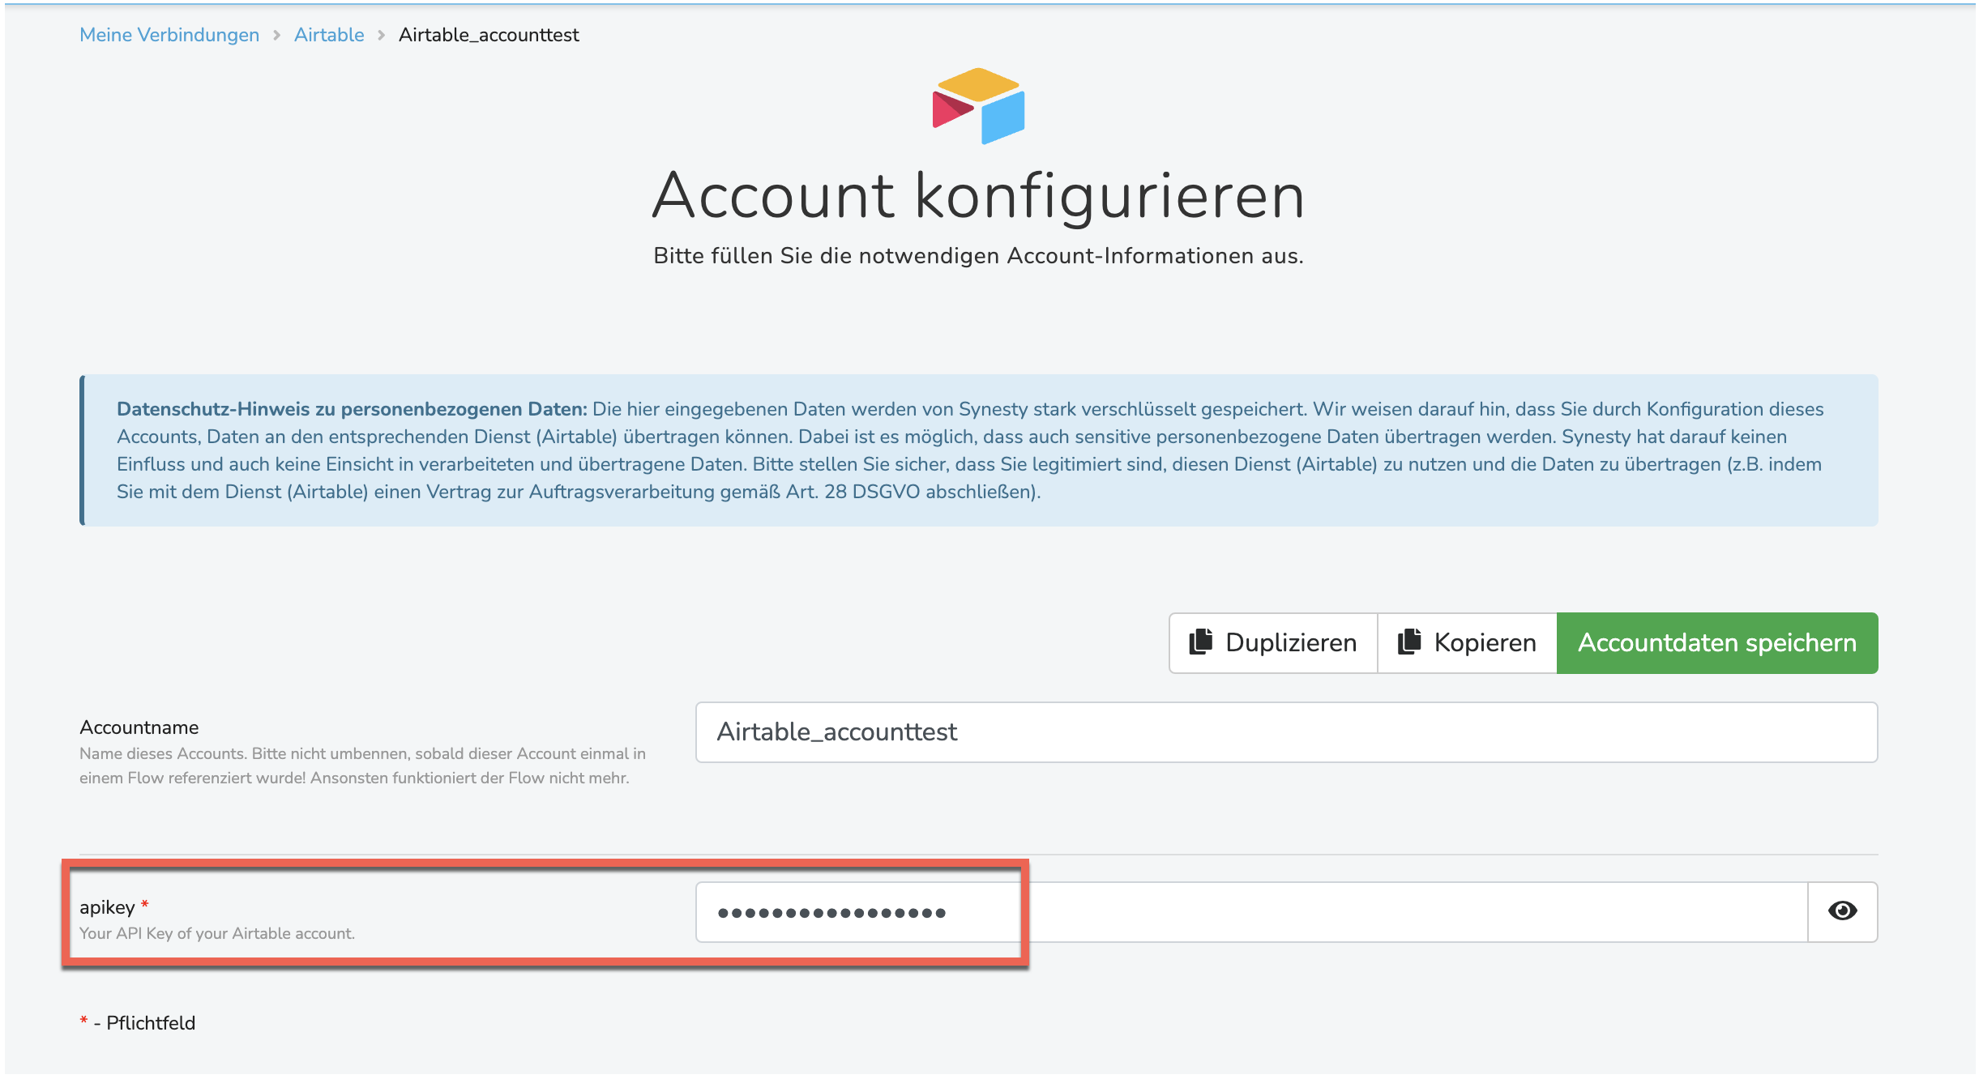Screen dimensions: 1979x1079
Task: Click the Accountname field label
Action: click(x=139, y=727)
